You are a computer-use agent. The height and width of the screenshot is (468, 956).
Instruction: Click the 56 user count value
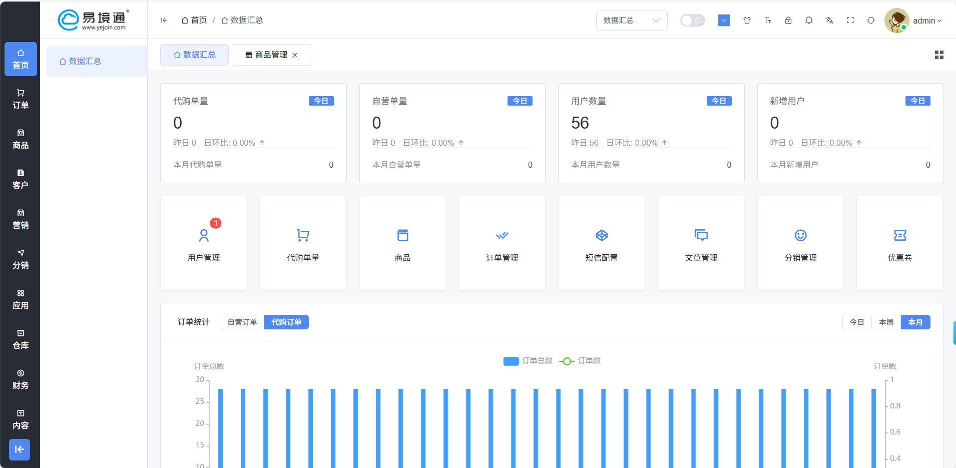click(x=580, y=123)
